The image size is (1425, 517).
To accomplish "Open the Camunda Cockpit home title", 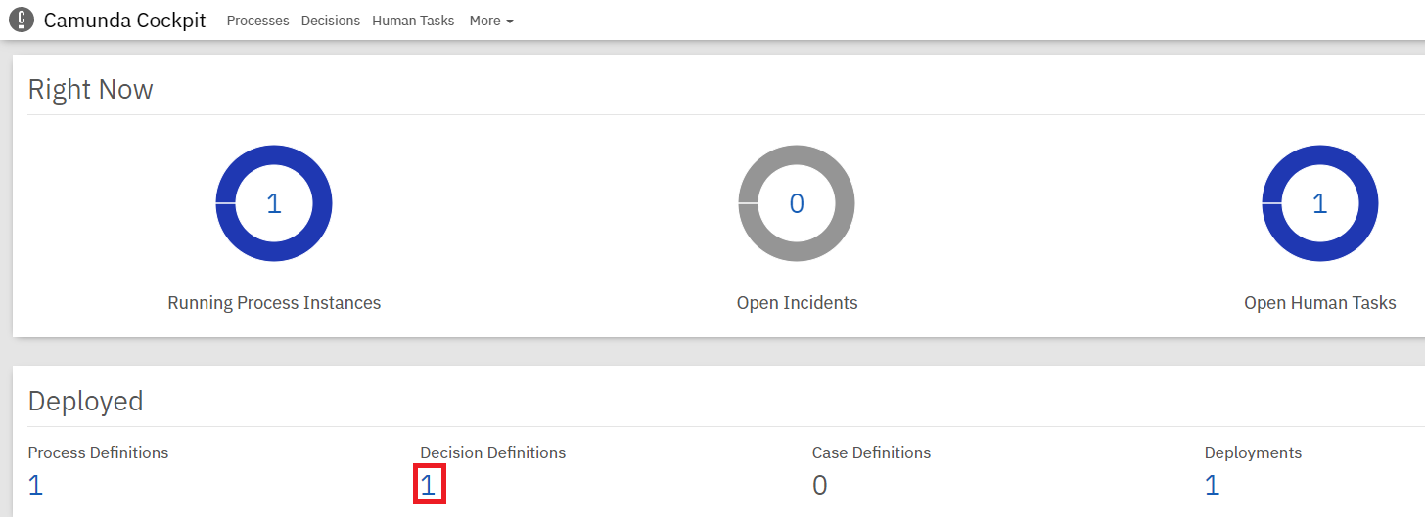I will tap(125, 20).
